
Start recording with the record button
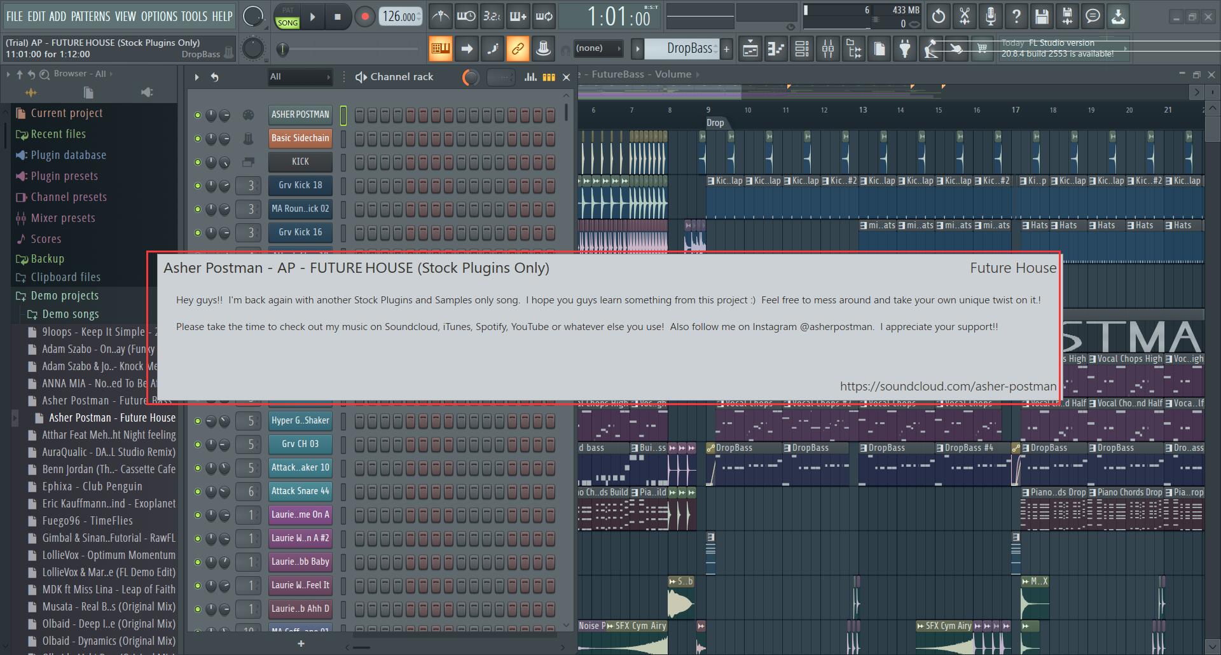click(364, 17)
